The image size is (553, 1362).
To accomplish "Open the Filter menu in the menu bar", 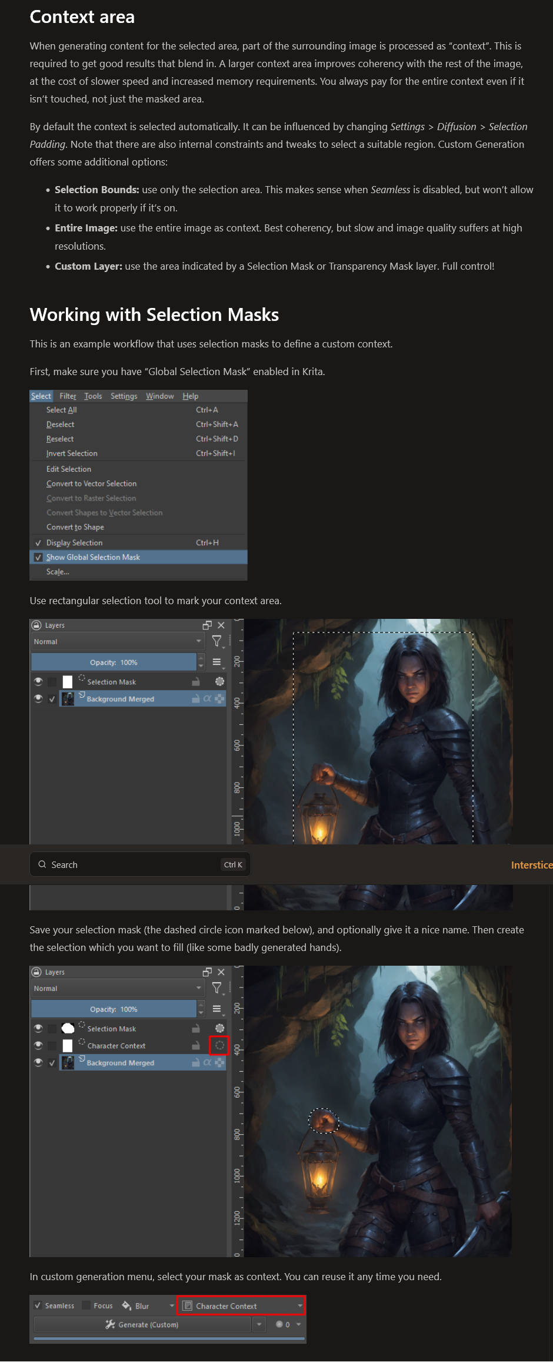I will [x=68, y=396].
